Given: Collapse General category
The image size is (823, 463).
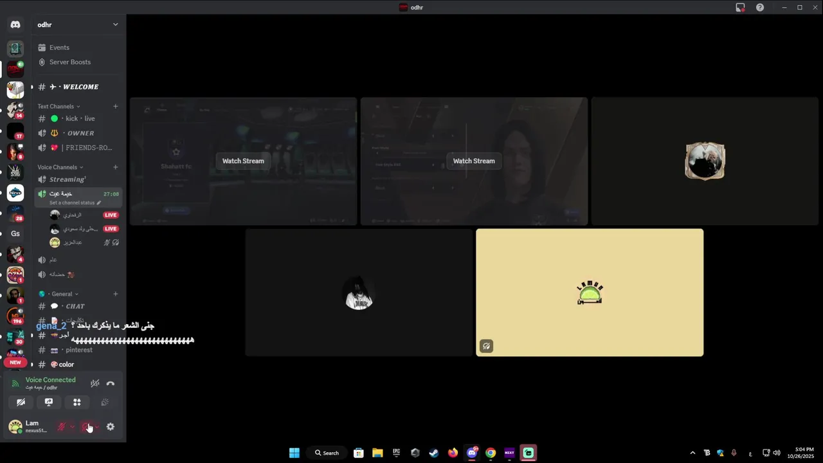Looking at the screenshot, I should (59, 294).
